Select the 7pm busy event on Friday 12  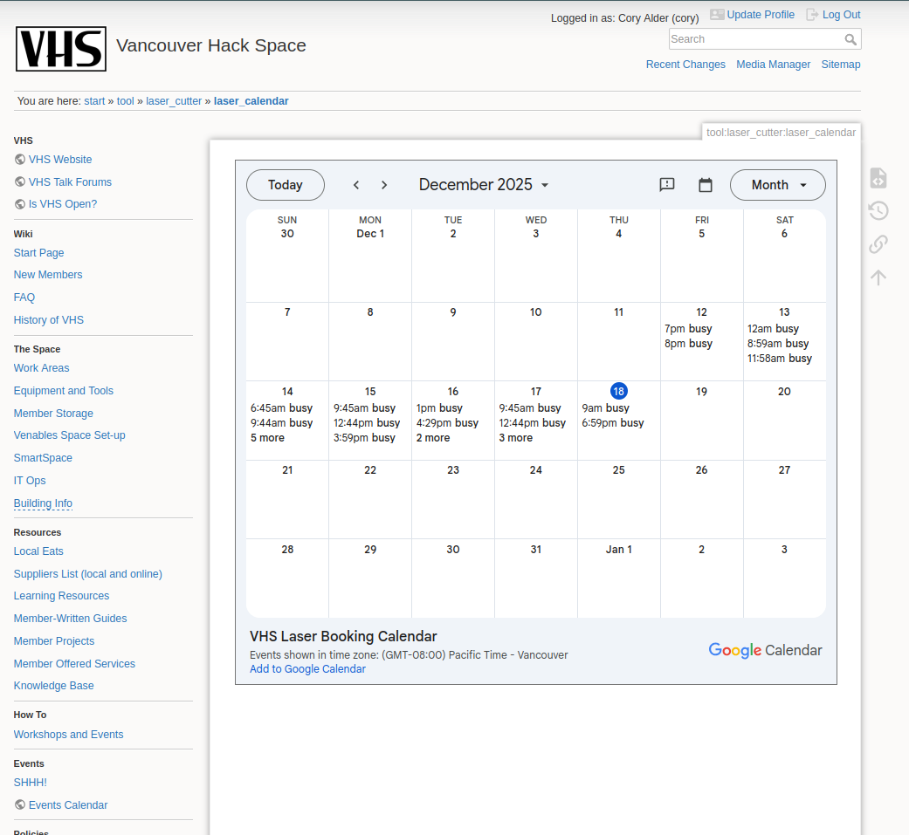coord(688,329)
